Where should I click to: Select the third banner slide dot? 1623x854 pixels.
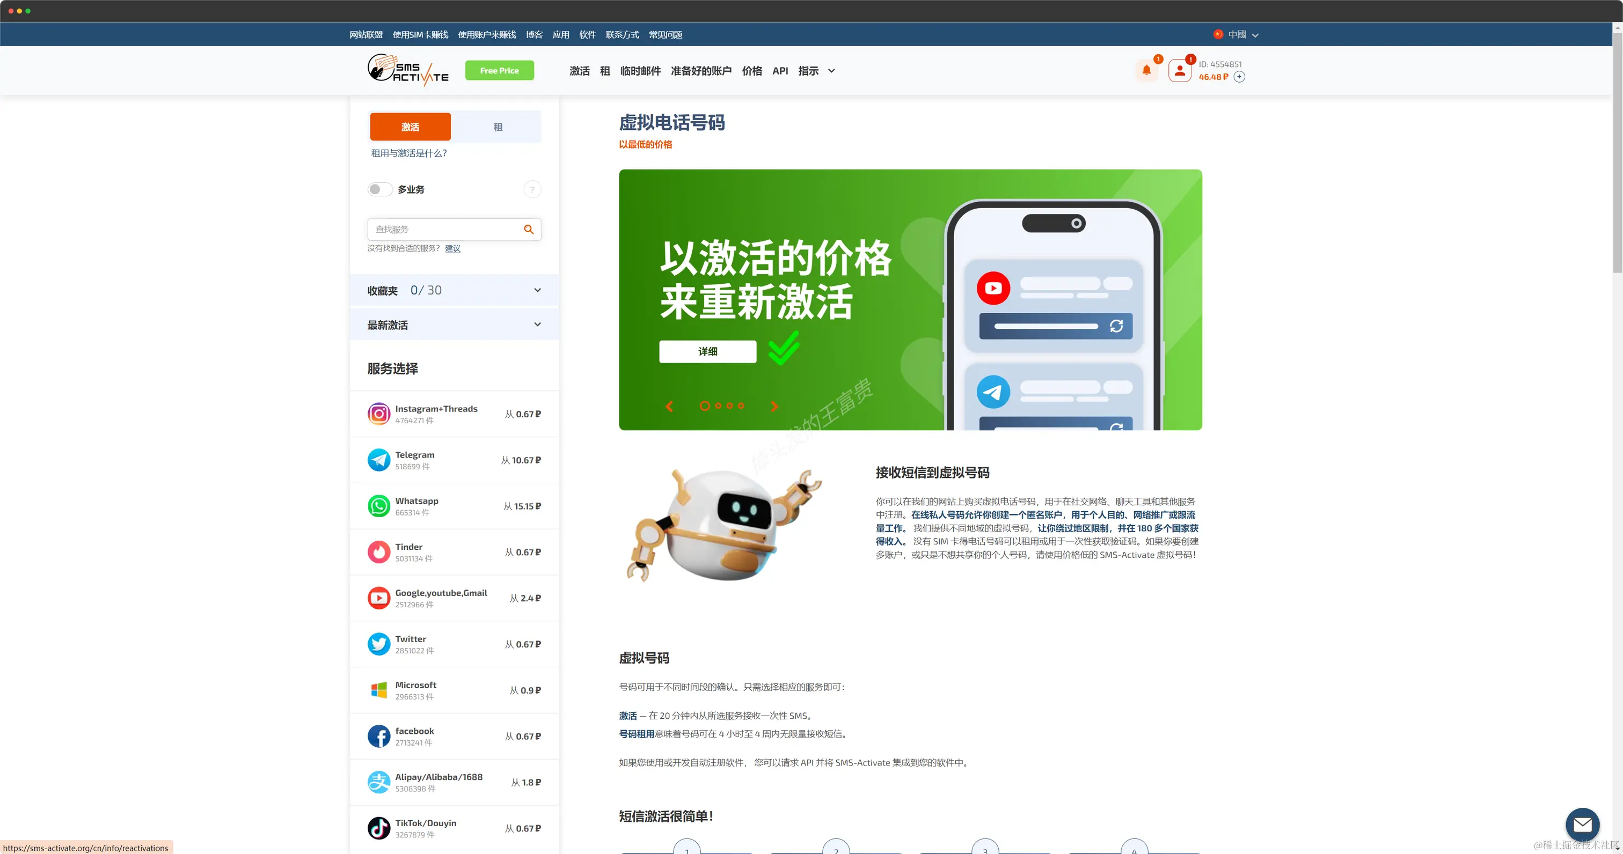[729, 406]
